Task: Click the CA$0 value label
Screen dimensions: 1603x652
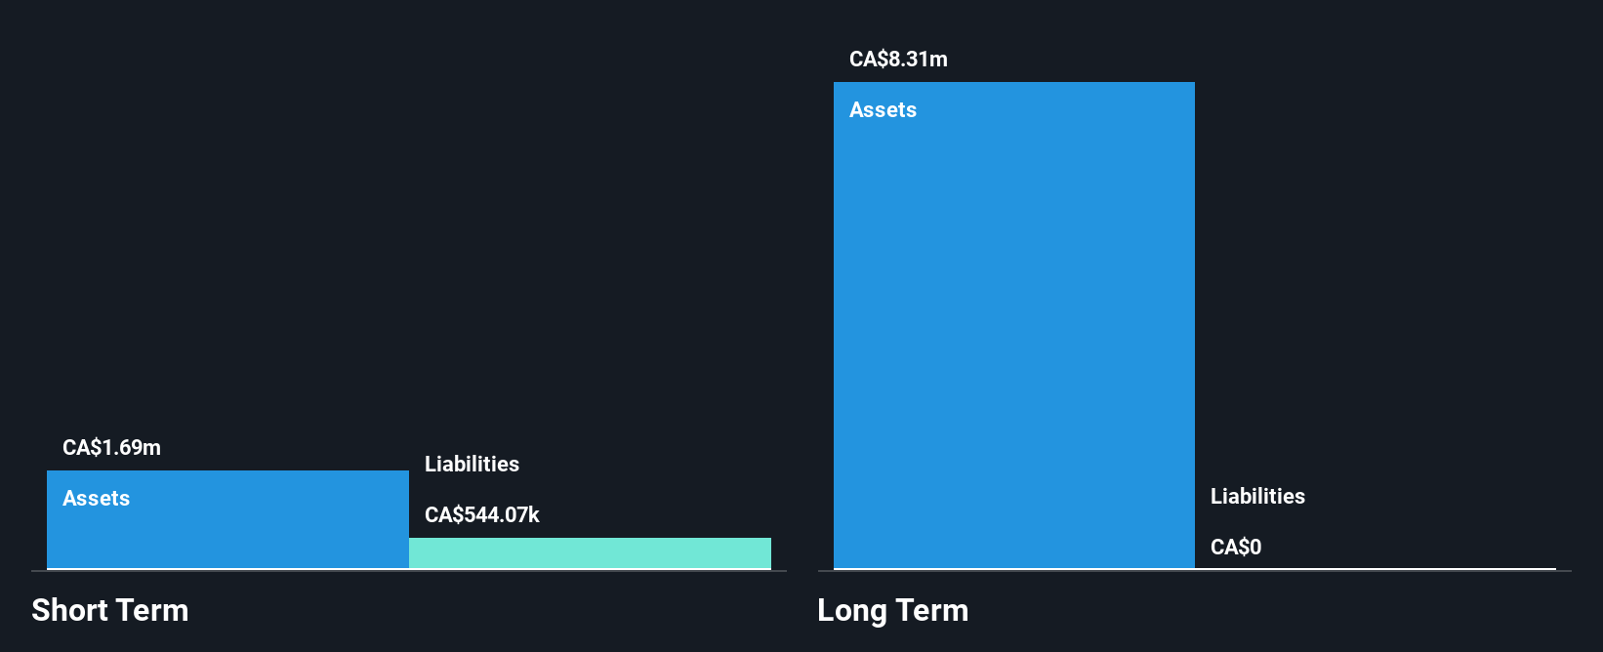Action: point(1235,548)
